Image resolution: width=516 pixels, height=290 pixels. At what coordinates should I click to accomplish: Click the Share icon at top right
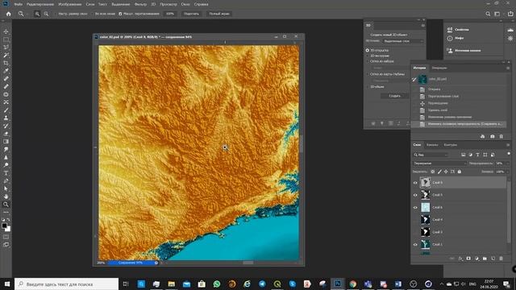pos(510,14)
